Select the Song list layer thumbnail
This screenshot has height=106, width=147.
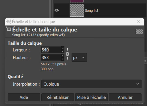coord(77,10)
